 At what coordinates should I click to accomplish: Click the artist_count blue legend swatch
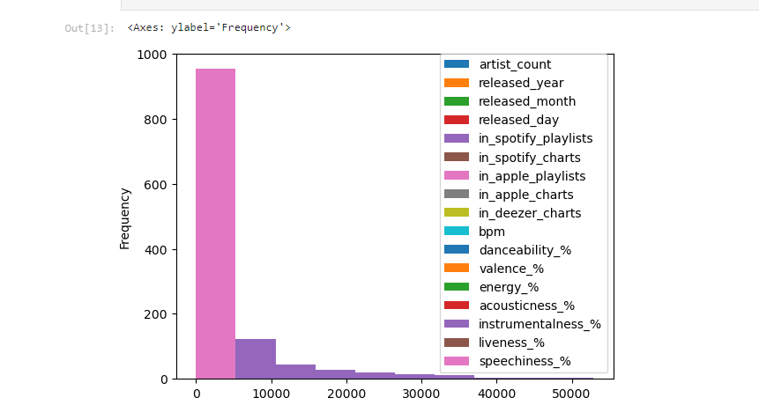(457, 64)
